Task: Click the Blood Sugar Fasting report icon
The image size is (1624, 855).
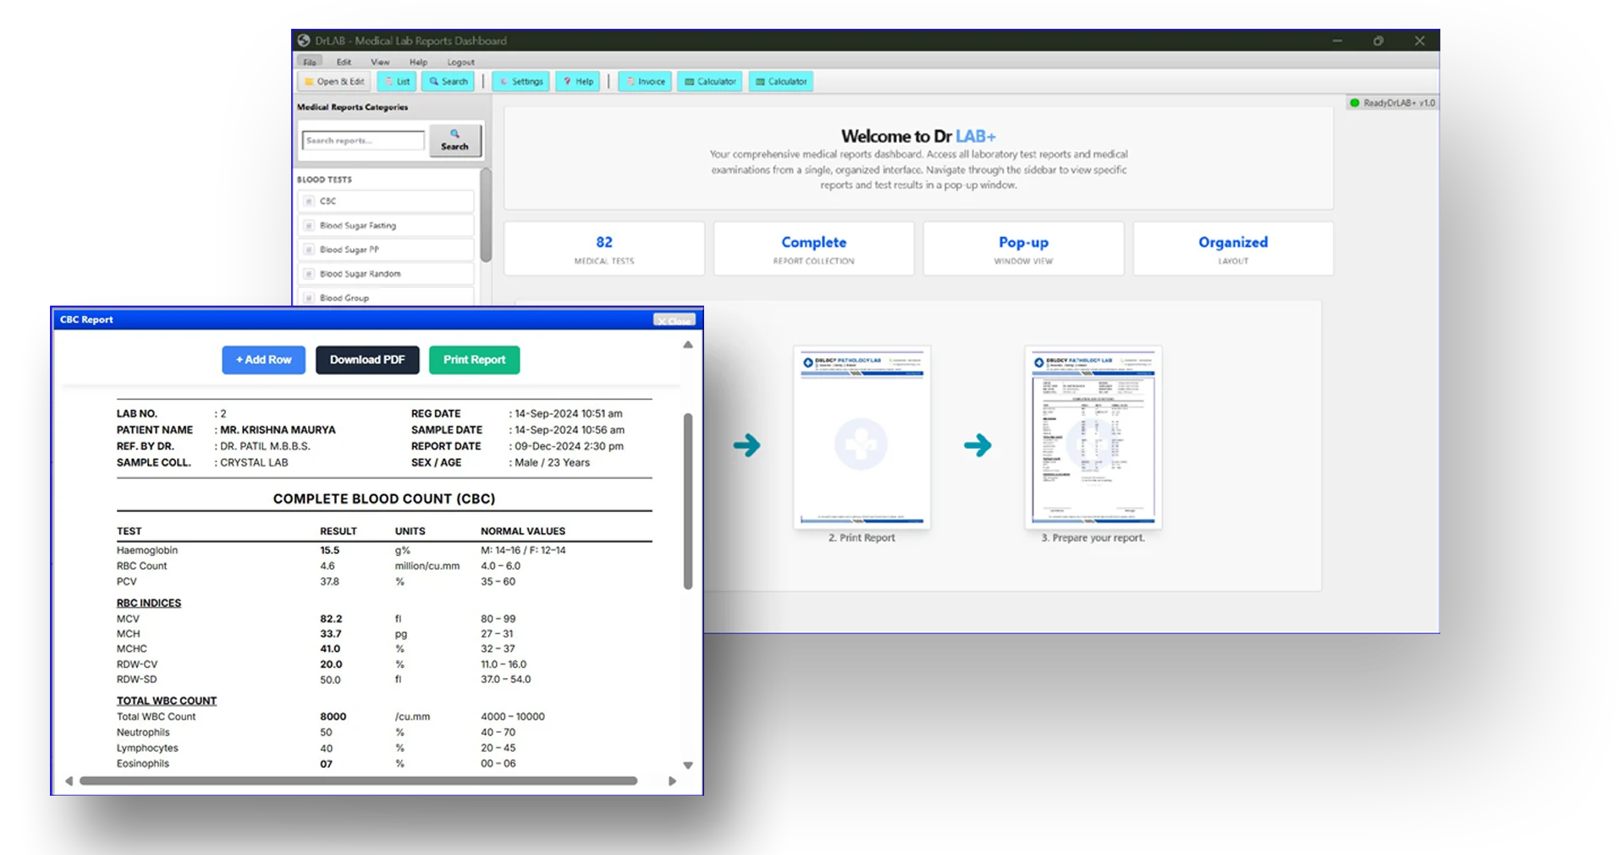Action: pos(309,226)
